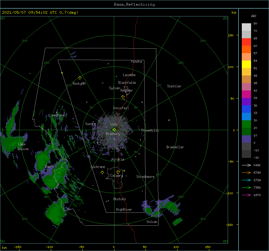This screenshot has width=269, height=251.
Task: Click the Airdrie label
Action: click(x=118, y=159)
